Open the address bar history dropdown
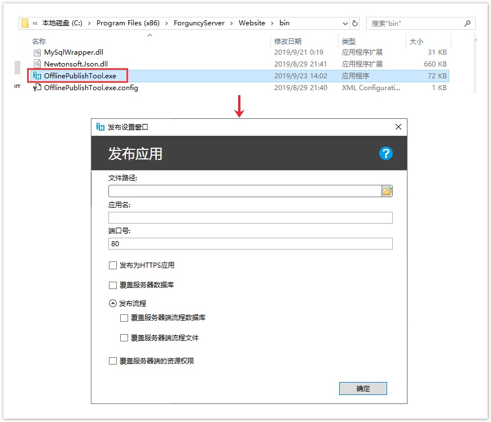The width and height of the screenshot is (491, 422). [x=345, y=23]
